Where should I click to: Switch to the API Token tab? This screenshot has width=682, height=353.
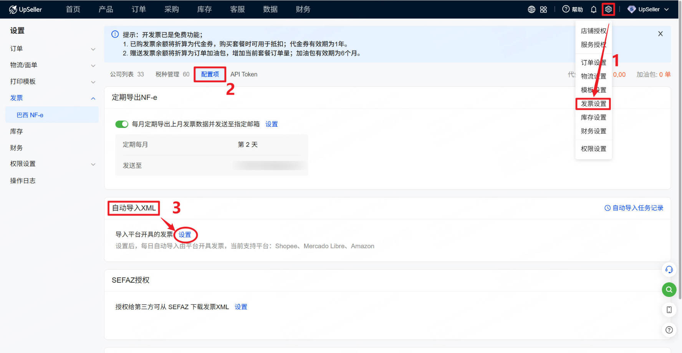[x=244, y=74]
